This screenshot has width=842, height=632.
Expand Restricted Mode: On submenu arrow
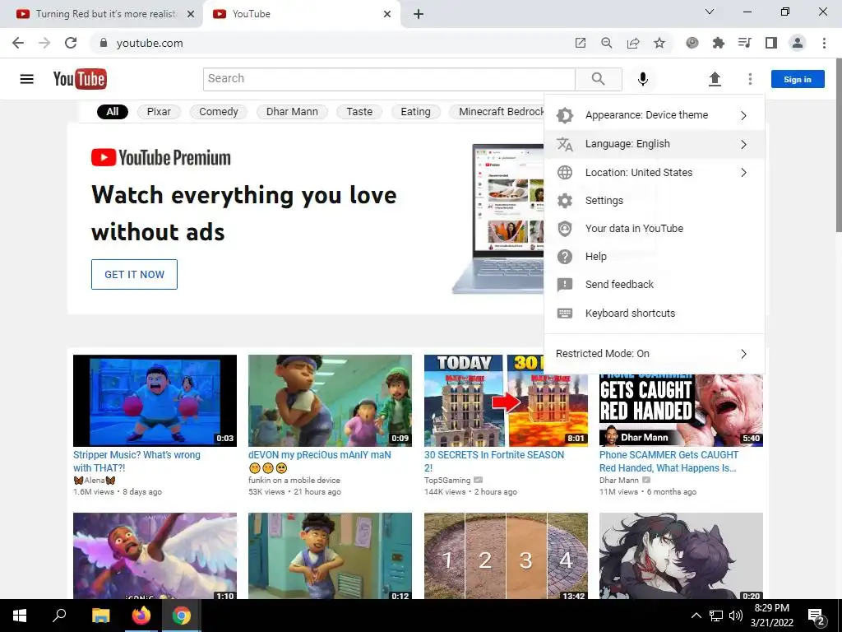point(743,354)
